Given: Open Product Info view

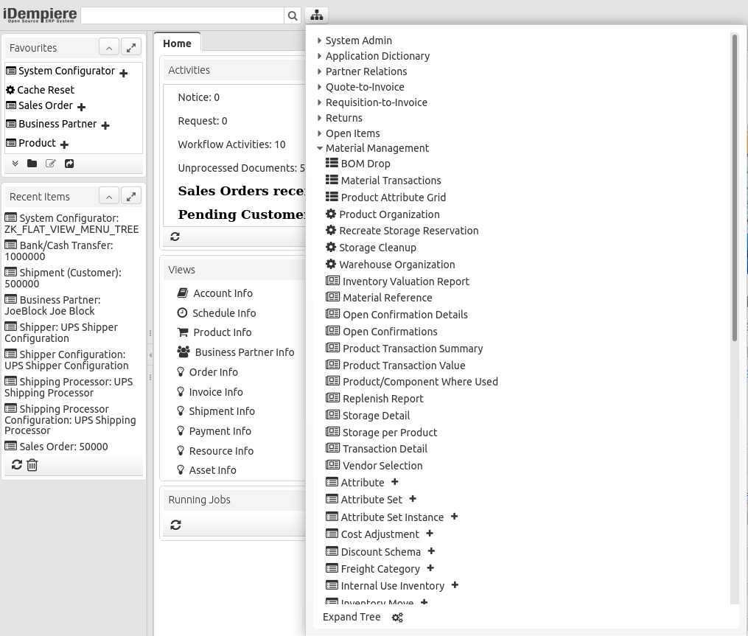Looking at the screenshot, I should click(x=222, y=332).
